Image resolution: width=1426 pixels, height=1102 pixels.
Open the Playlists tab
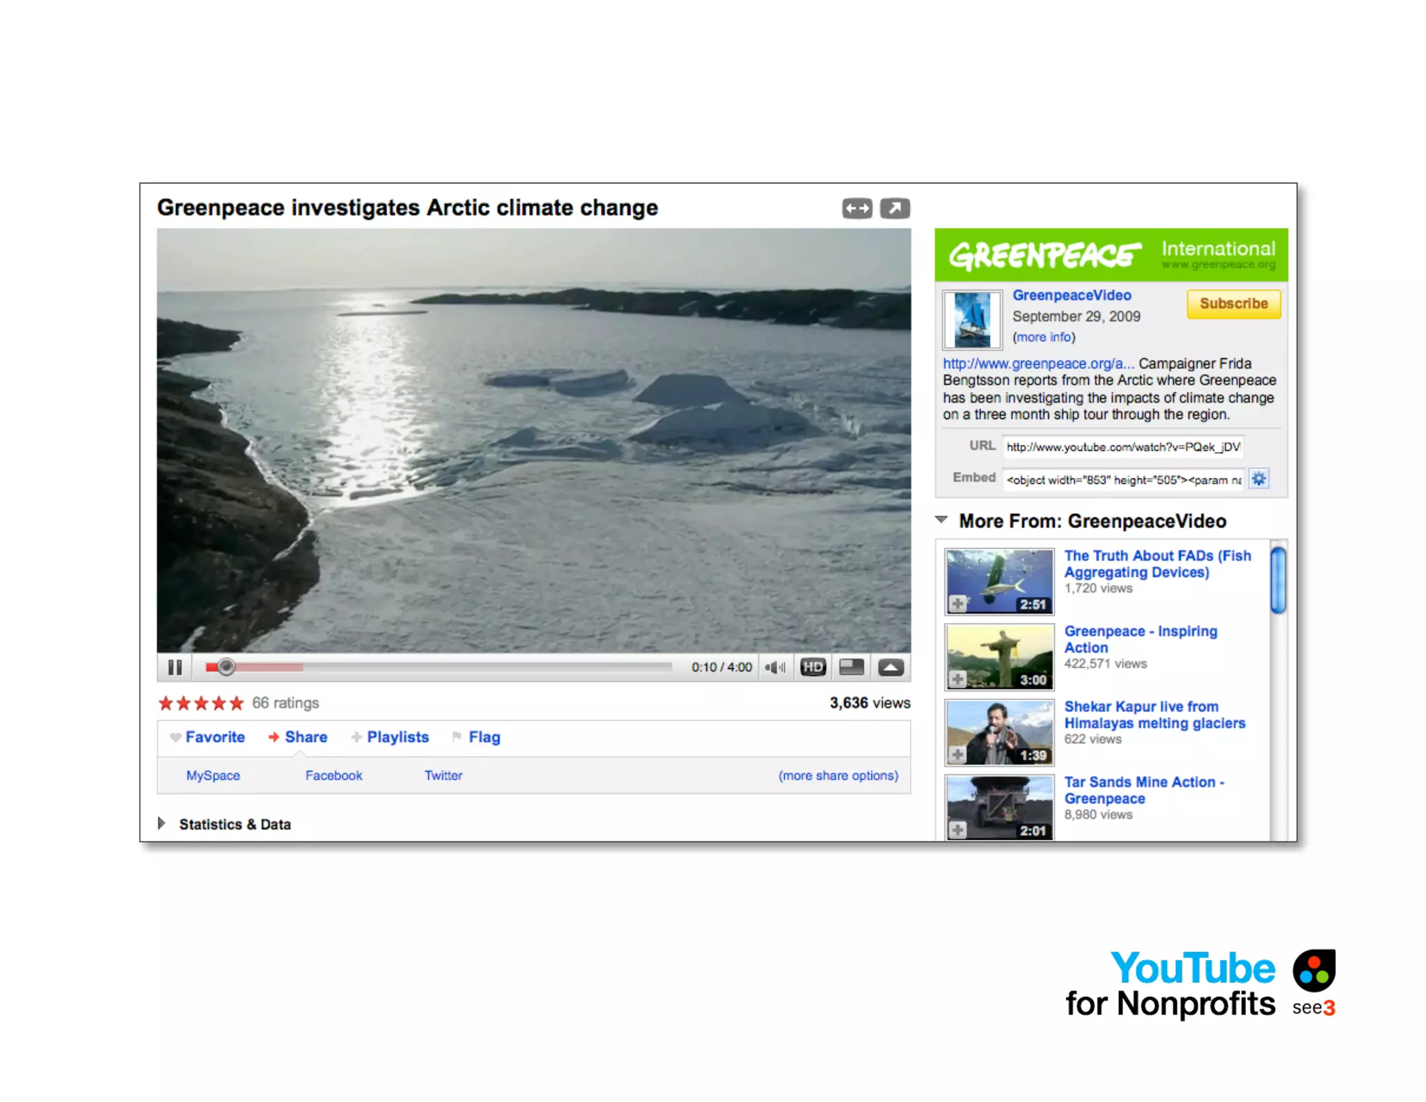[397, 737]
